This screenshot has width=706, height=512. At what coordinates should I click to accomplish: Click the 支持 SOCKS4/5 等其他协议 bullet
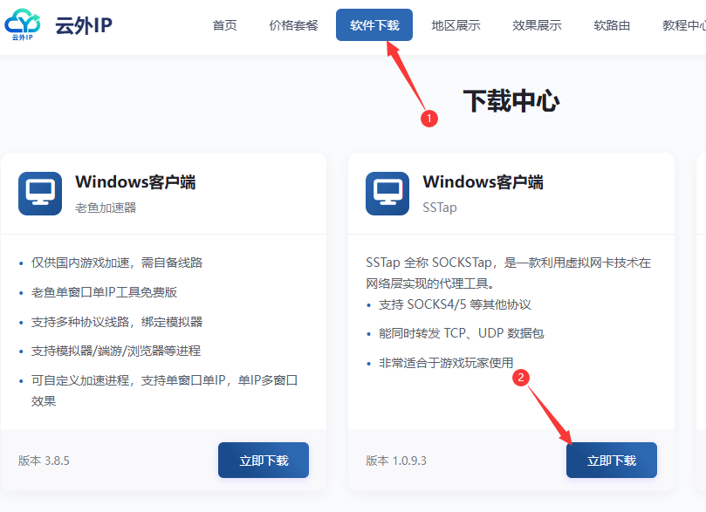point(455,304)
